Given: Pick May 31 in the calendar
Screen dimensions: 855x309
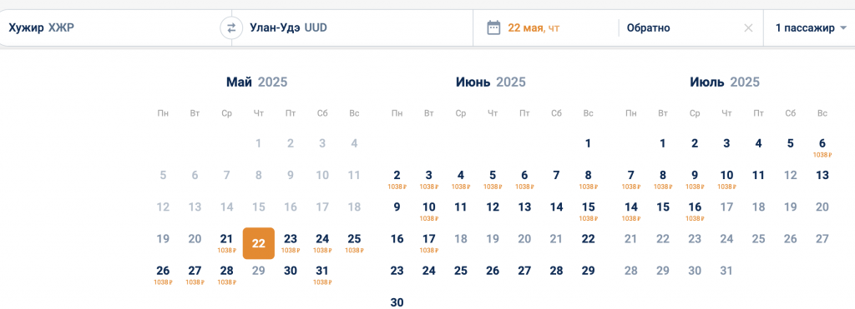Looking at the screenshot, I should coord(322,275).
